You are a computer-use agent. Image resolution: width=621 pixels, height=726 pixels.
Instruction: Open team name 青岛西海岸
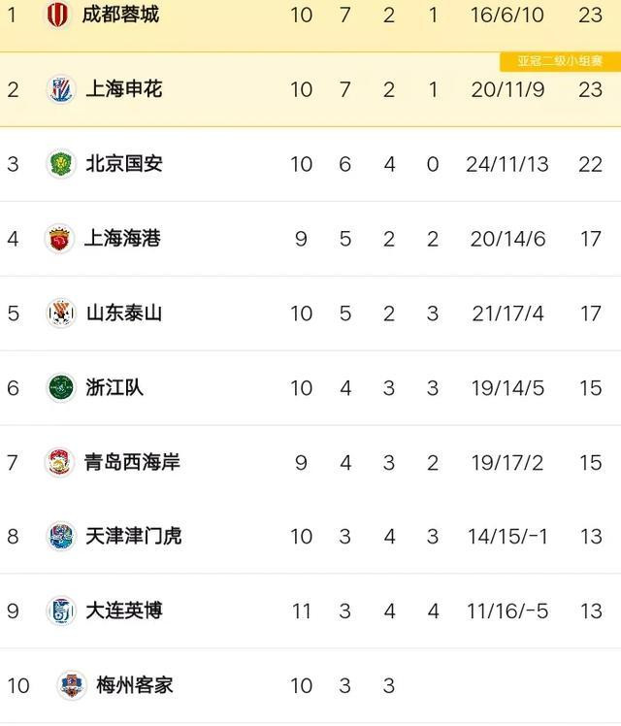pyautogui.click(x=132, y=462)
